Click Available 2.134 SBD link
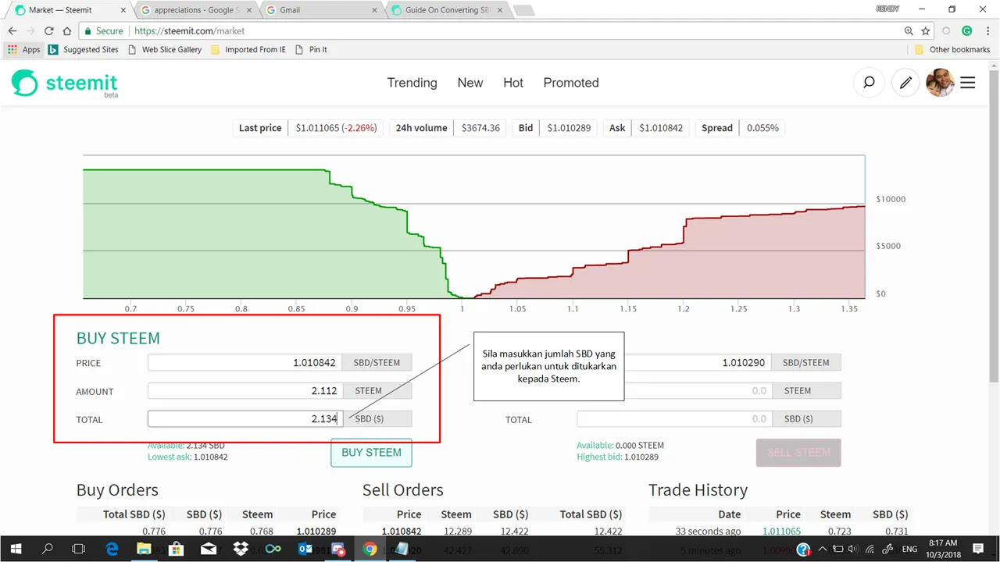 186,446
